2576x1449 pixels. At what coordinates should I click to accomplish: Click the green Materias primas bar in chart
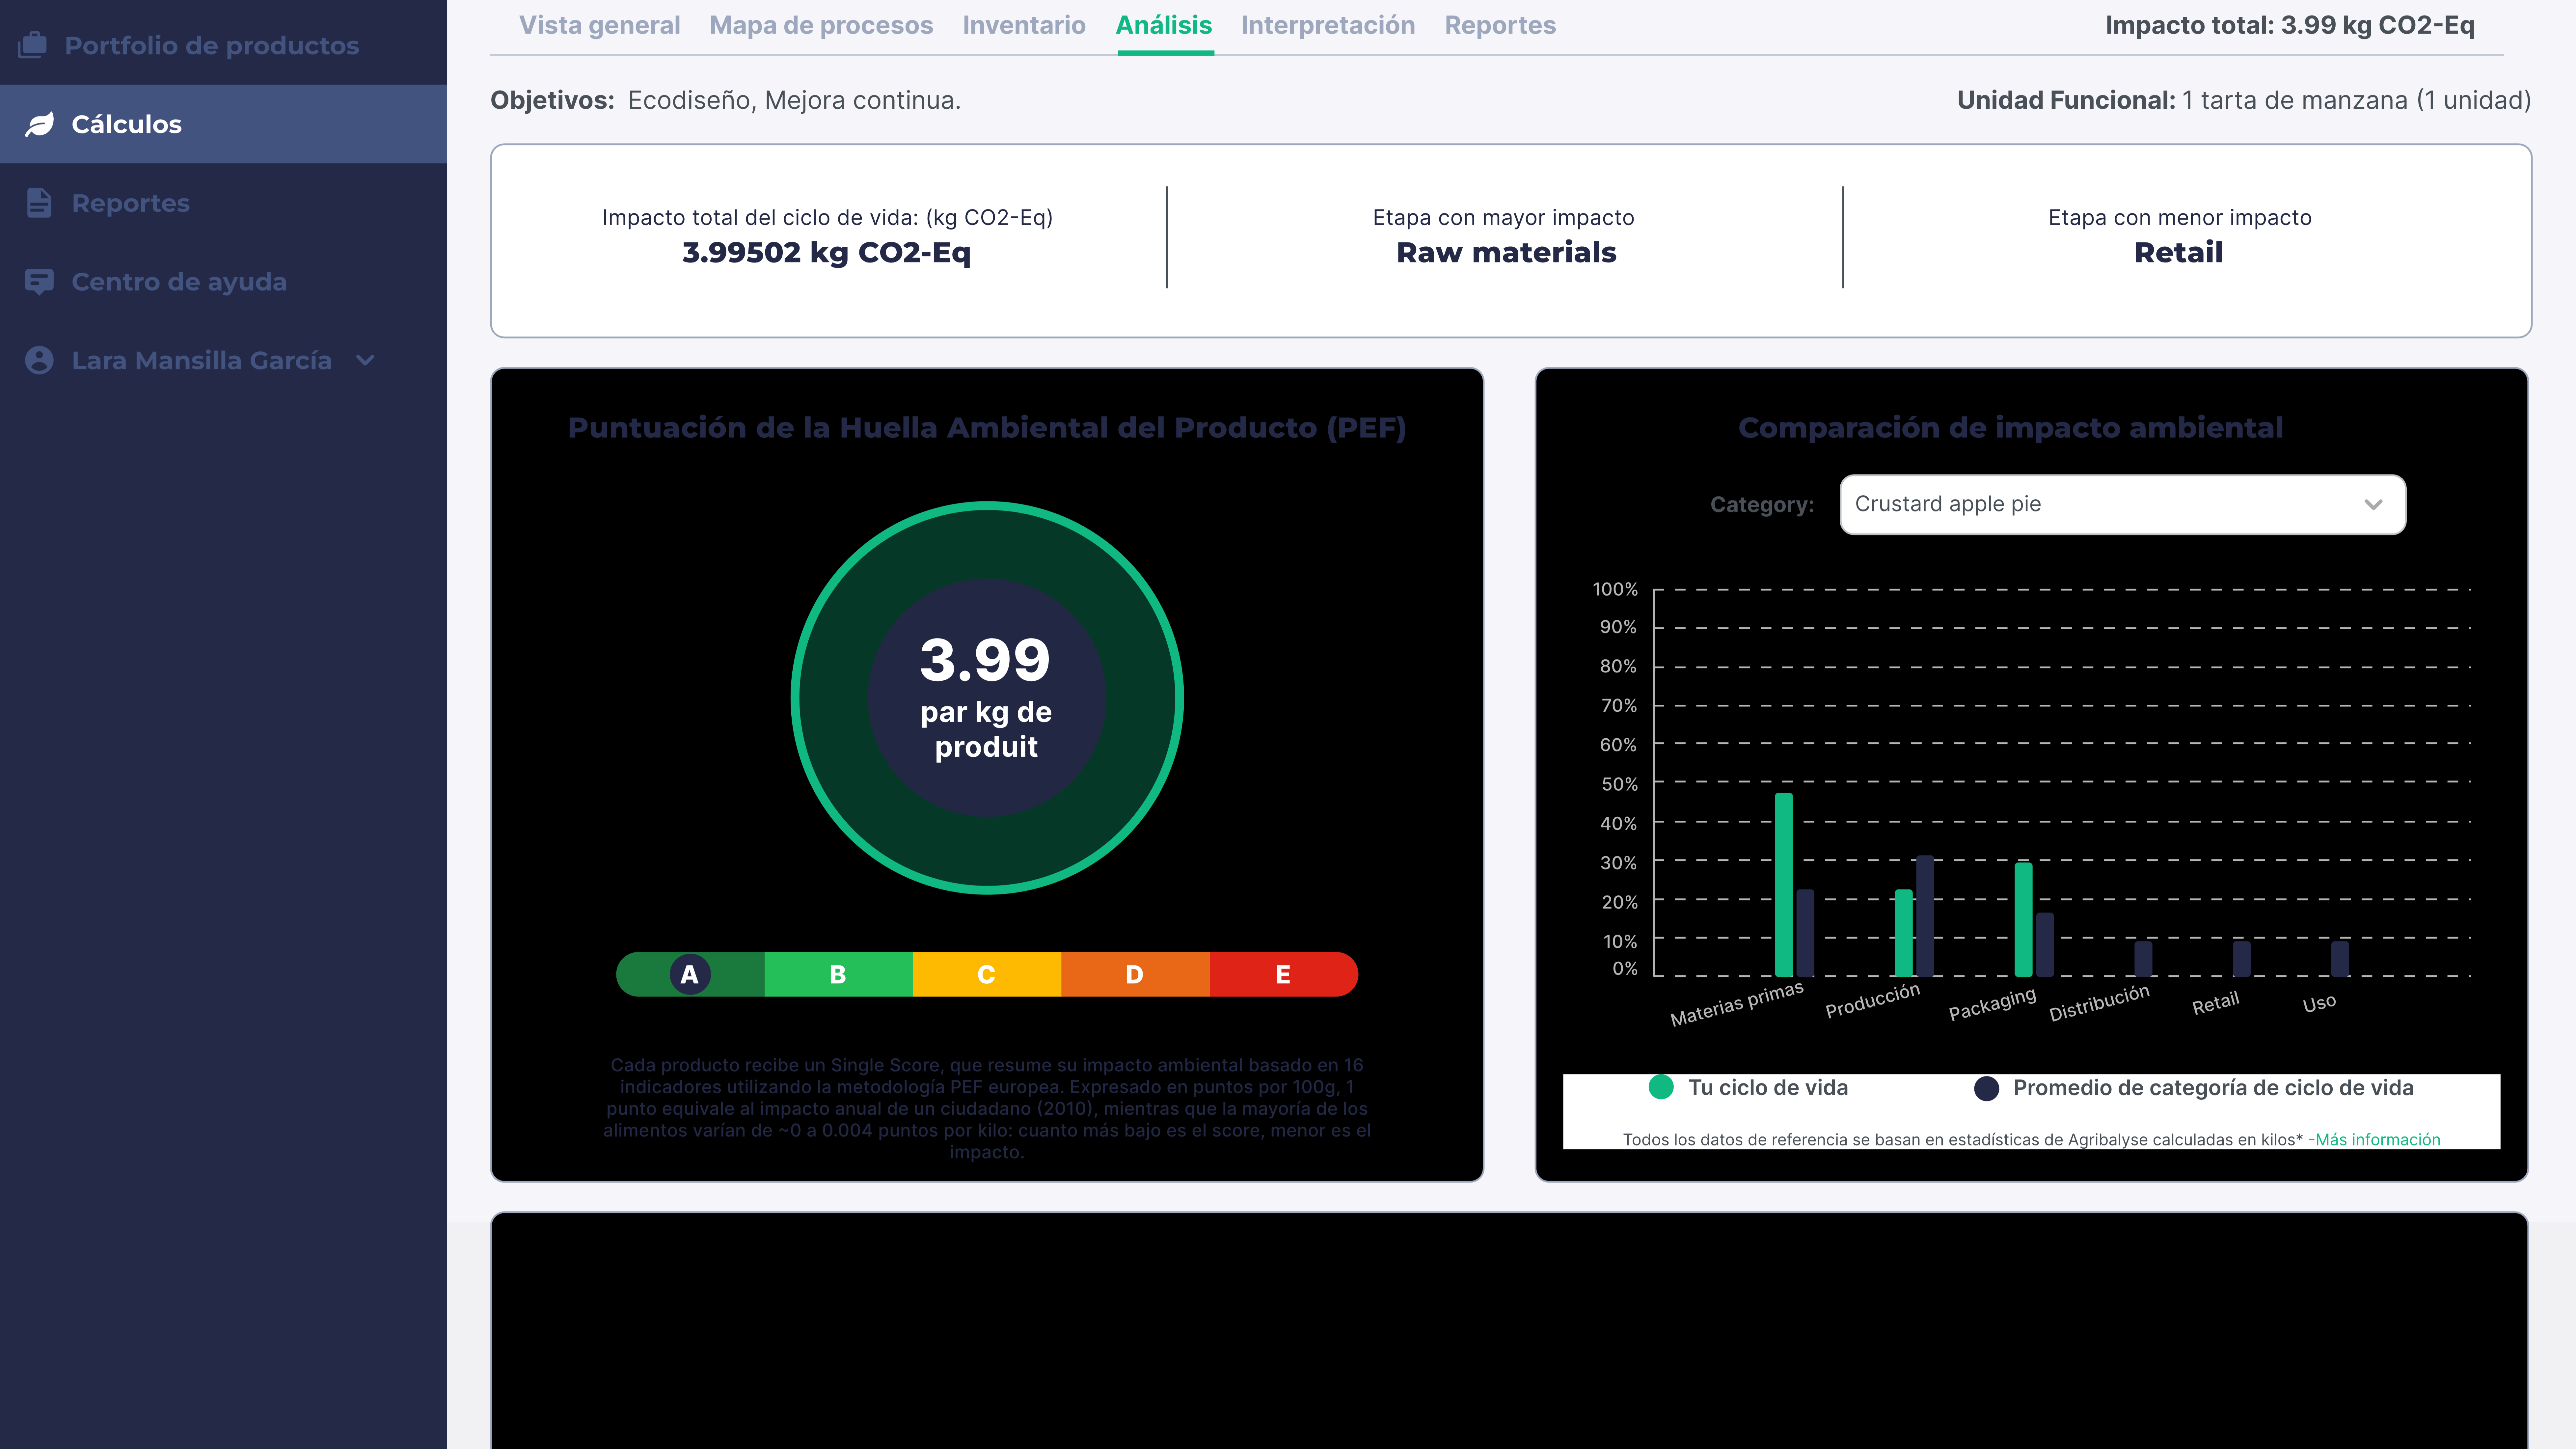[x=1783, y=885]
